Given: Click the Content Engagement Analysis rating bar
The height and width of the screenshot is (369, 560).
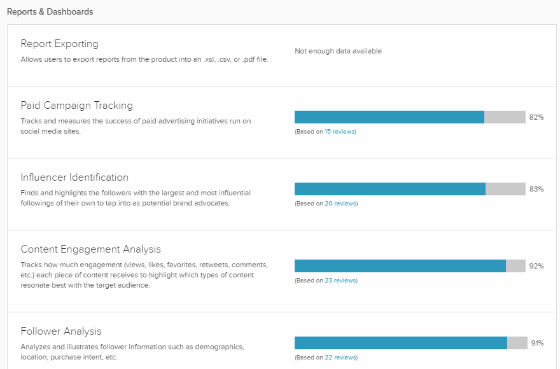Looking at the screenshot, I should (410, 266).
